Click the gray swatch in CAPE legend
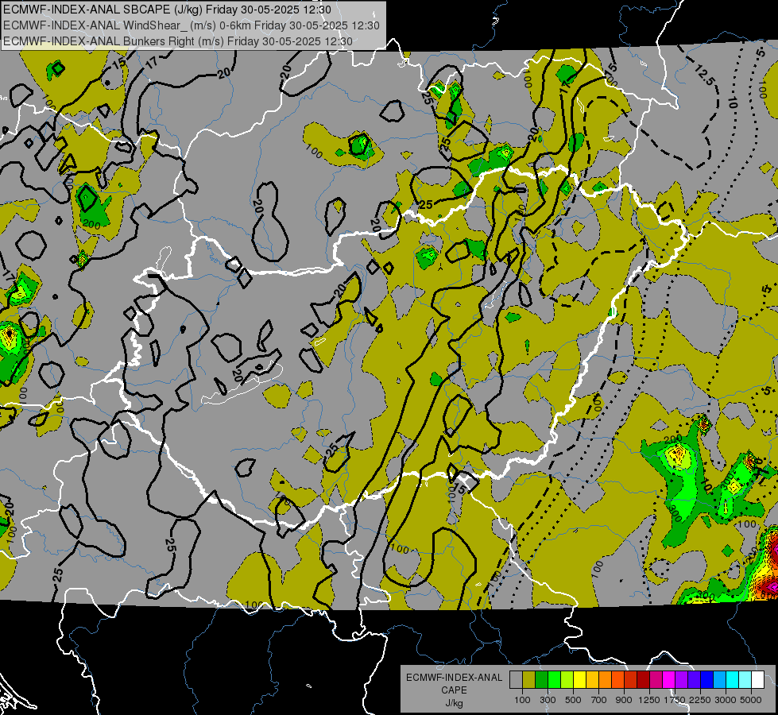The height and width of the screenshot is (715, 778). pyautogui.click(x=516, y=679)
